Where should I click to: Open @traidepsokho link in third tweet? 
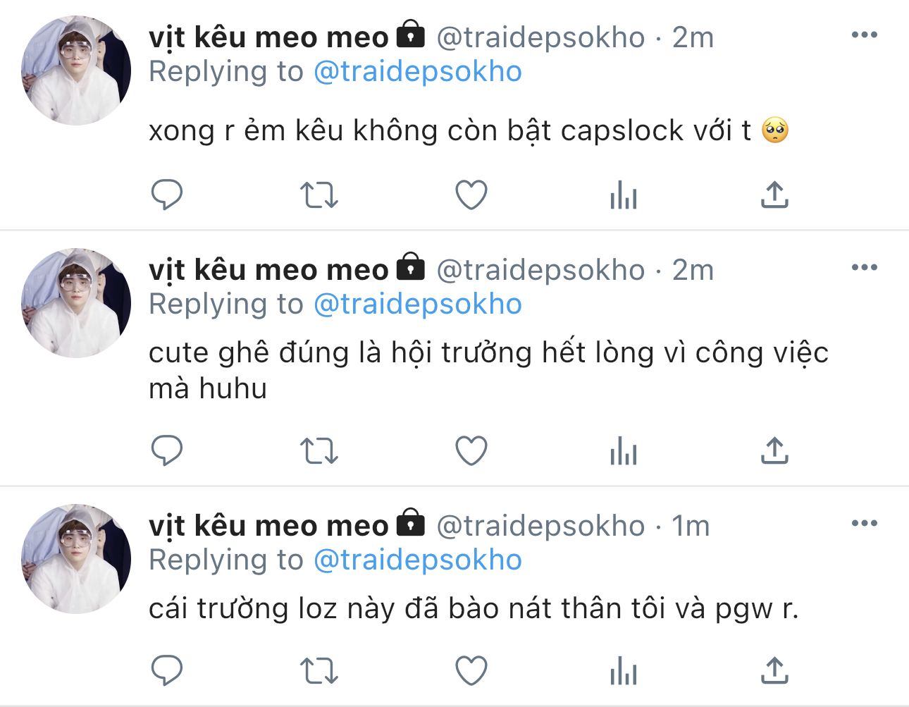(418, 560)
